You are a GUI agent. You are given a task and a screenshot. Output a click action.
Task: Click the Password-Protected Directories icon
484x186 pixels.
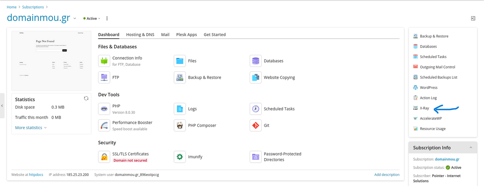tap(256, 157)
